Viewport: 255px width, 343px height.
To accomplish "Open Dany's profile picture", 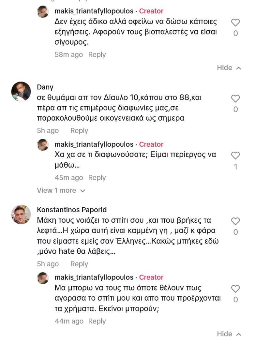I will [x=21, y=92].
